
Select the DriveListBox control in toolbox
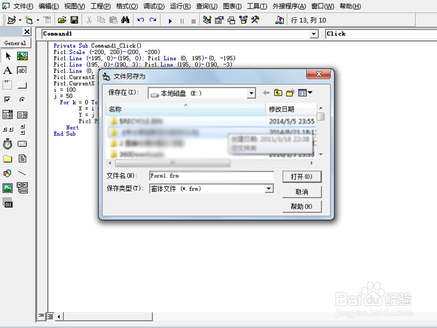[22, 144]
